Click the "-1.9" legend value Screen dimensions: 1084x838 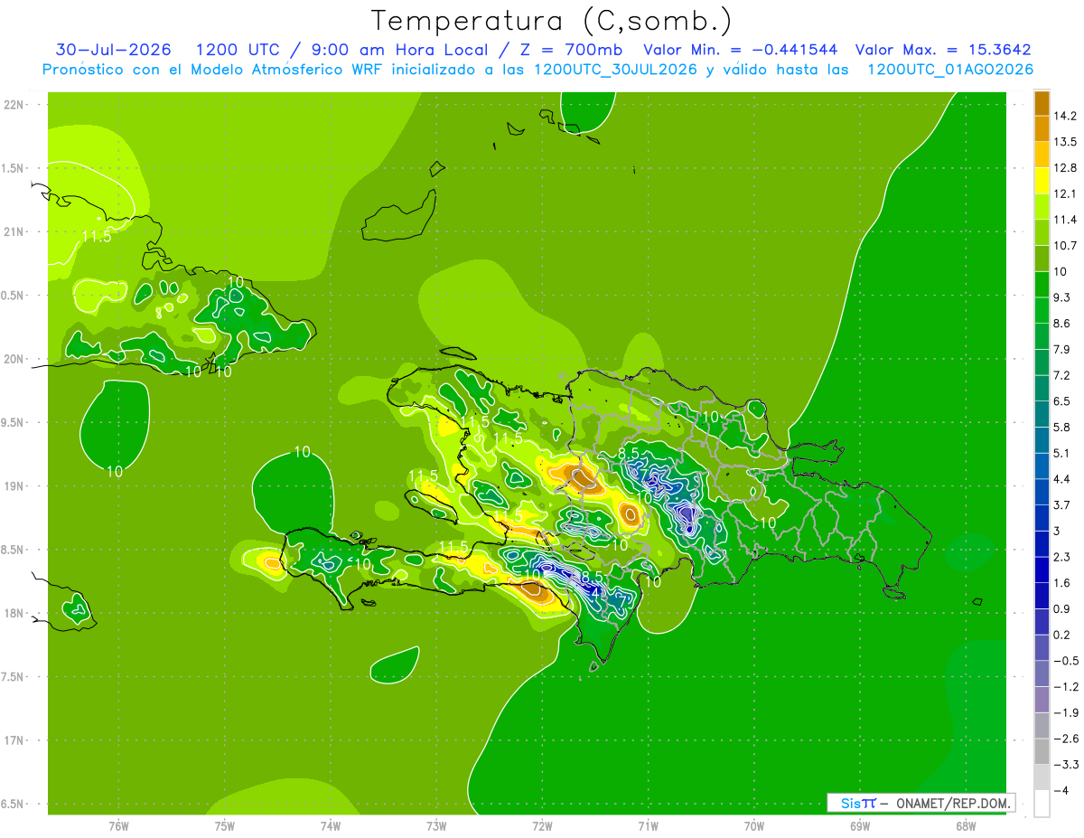point(1065,712)
